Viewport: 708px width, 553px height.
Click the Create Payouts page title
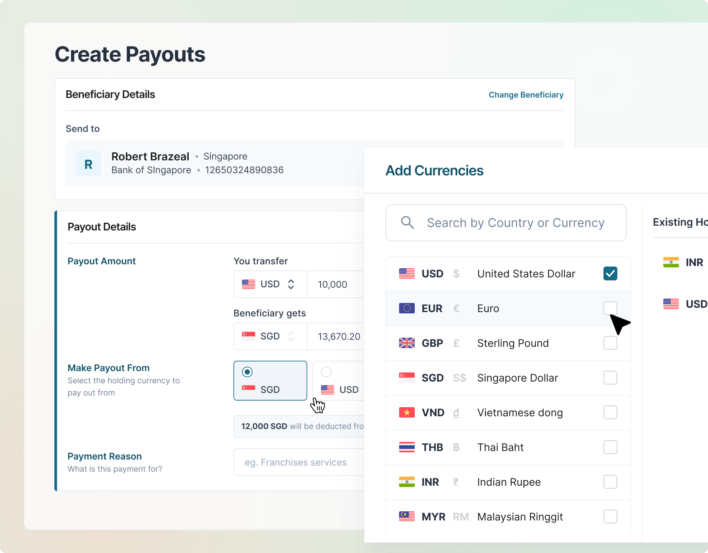point(130,55)
